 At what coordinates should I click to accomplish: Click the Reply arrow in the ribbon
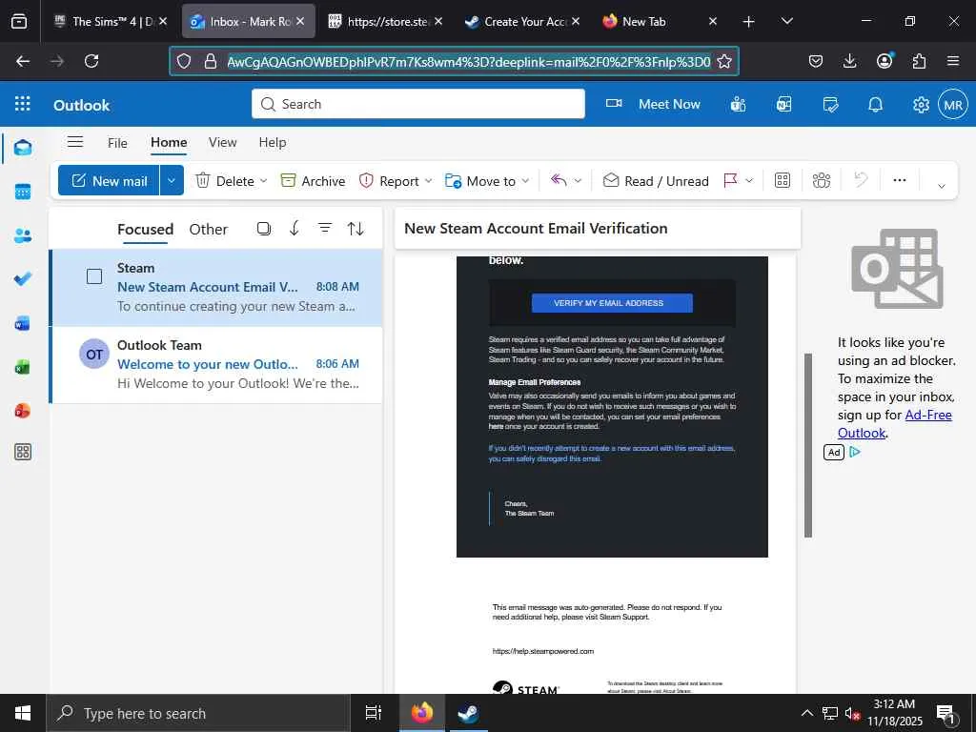(559, 180)
